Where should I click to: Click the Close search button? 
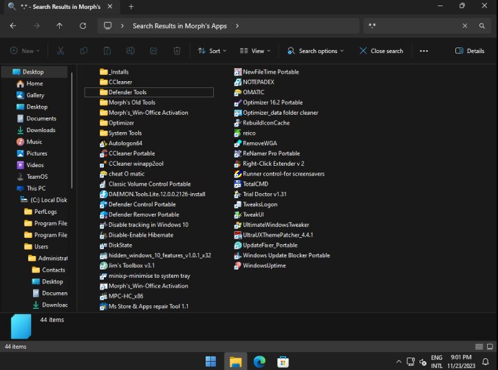(381, 51)
